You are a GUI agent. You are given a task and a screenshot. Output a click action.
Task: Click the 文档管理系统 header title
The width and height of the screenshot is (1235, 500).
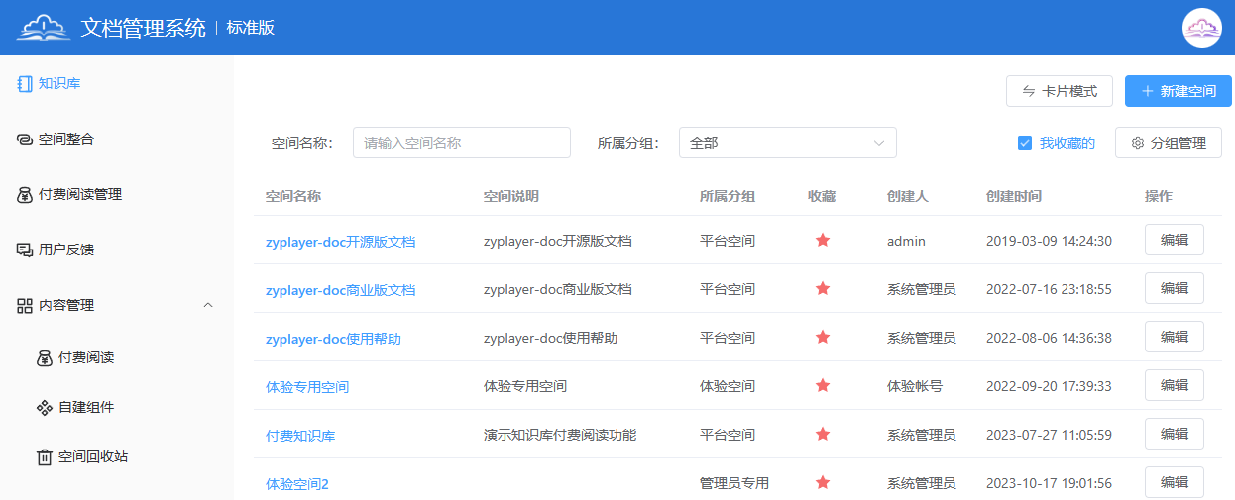tap(144, 28)
